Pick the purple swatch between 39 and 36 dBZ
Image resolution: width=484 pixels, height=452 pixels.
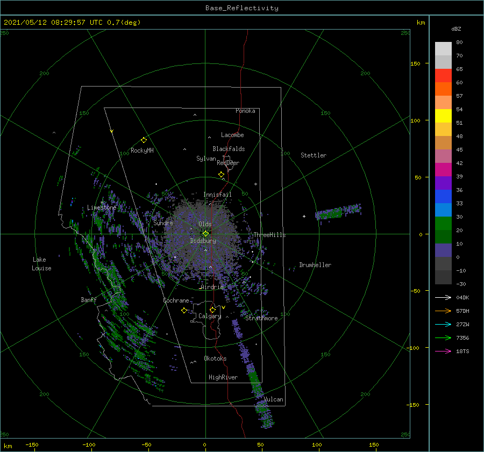coord(443,183)
